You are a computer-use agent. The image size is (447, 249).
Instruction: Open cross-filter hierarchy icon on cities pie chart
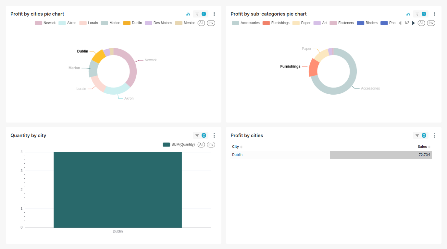pos(188,14)
